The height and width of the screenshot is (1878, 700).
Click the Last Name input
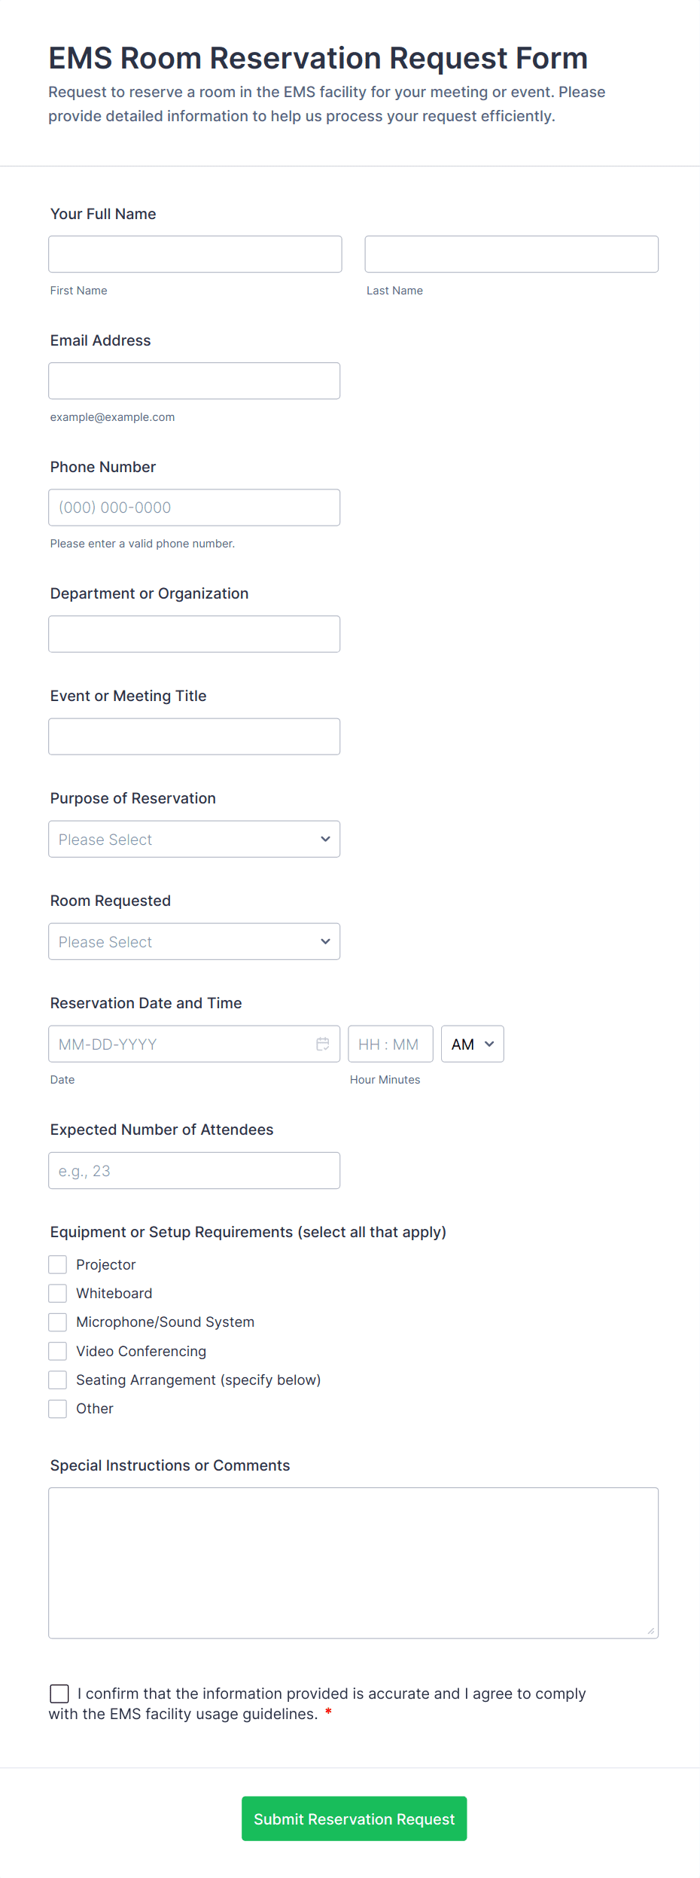pos(511,254)
